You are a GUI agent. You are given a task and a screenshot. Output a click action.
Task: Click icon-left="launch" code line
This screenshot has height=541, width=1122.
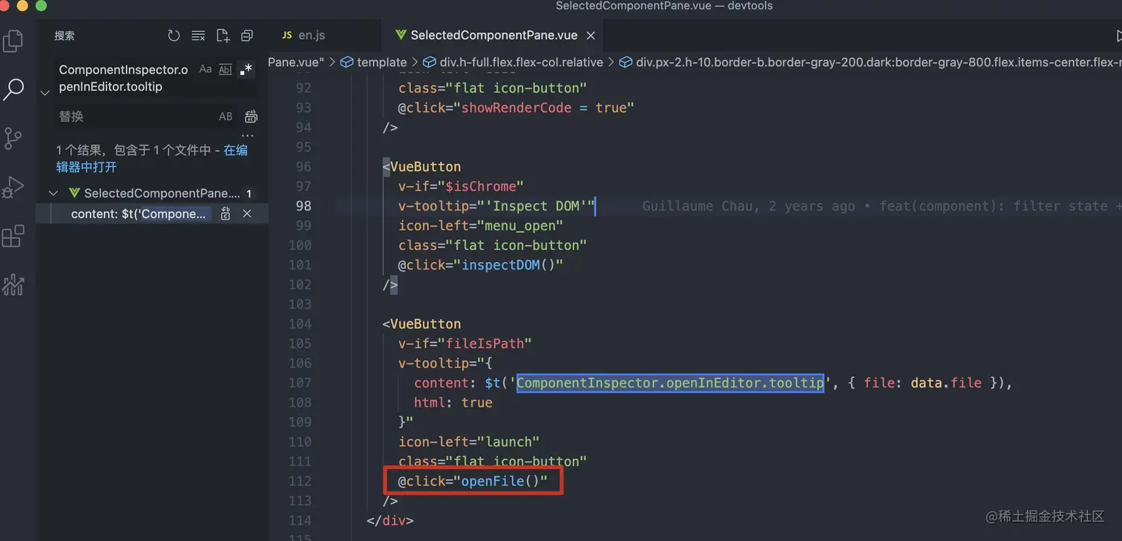(469, 442)
